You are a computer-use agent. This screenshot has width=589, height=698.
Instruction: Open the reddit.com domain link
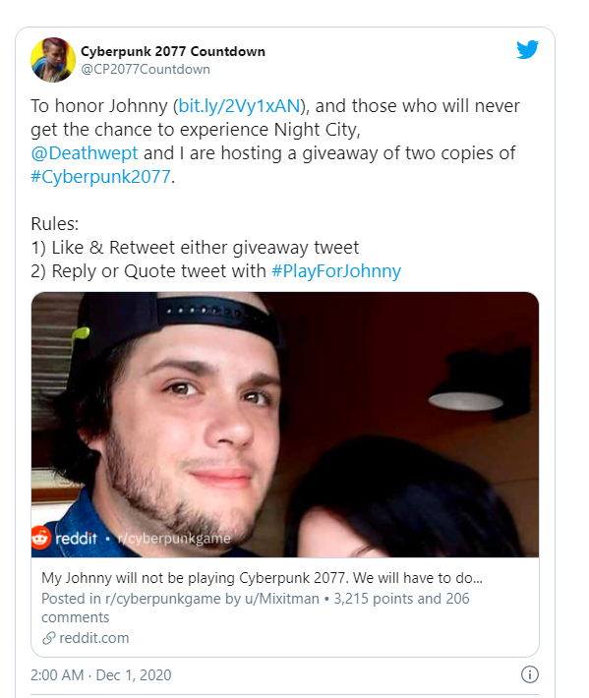(x=94, y=638)
